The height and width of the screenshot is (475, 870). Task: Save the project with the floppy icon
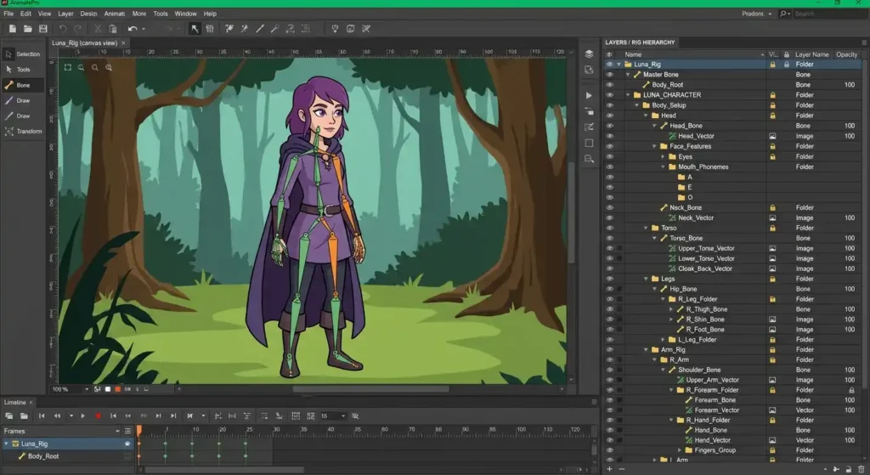coord(42,29)
